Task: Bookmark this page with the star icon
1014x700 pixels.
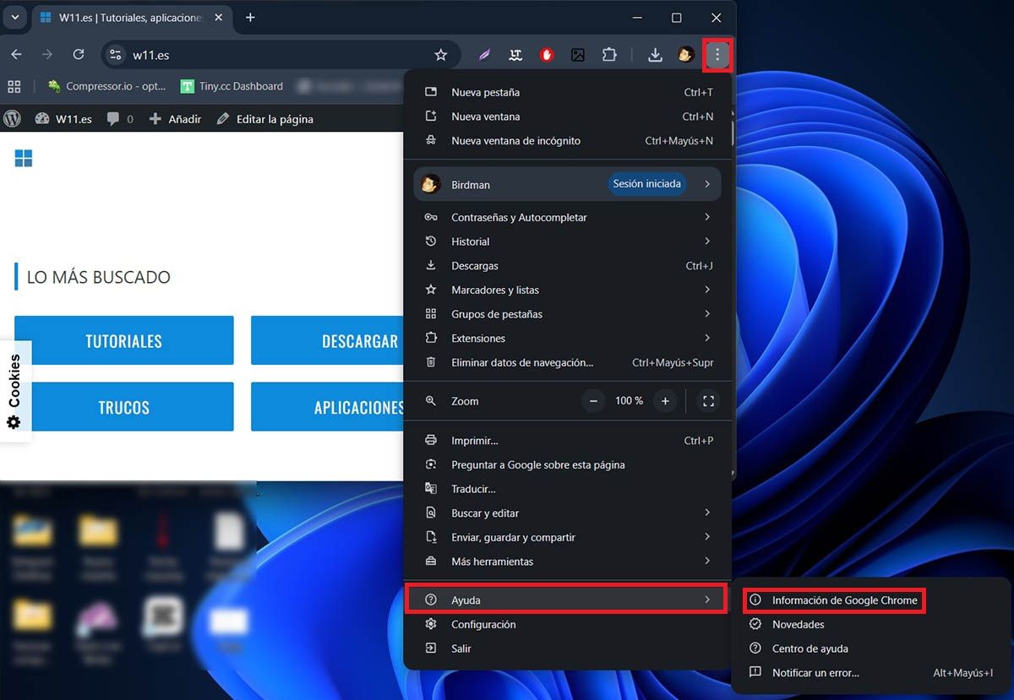Action: [440, 55]
